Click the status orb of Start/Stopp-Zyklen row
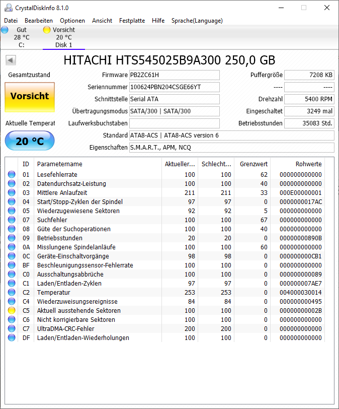Viewport: 339px width, 409px height. pos(12,201)
